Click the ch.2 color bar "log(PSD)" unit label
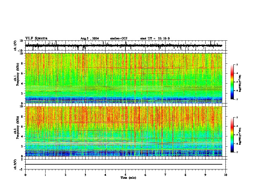Viewport: 254px width, 196px height. pyautogui.click(x=240, y=136)
